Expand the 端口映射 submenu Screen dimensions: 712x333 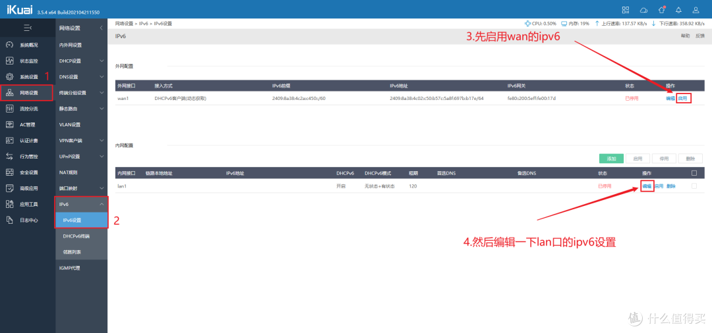coord(102,188)
